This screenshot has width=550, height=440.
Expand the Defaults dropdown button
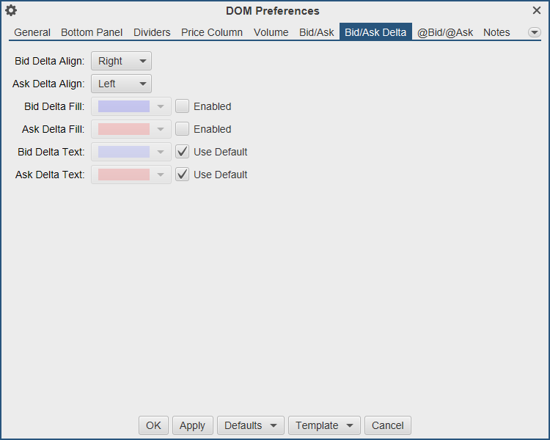coord(250,425)
